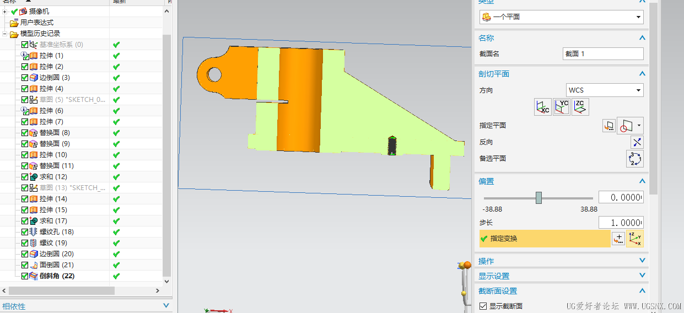Click the 截面名 input field

pyautogui.click(x=603, y=54)
